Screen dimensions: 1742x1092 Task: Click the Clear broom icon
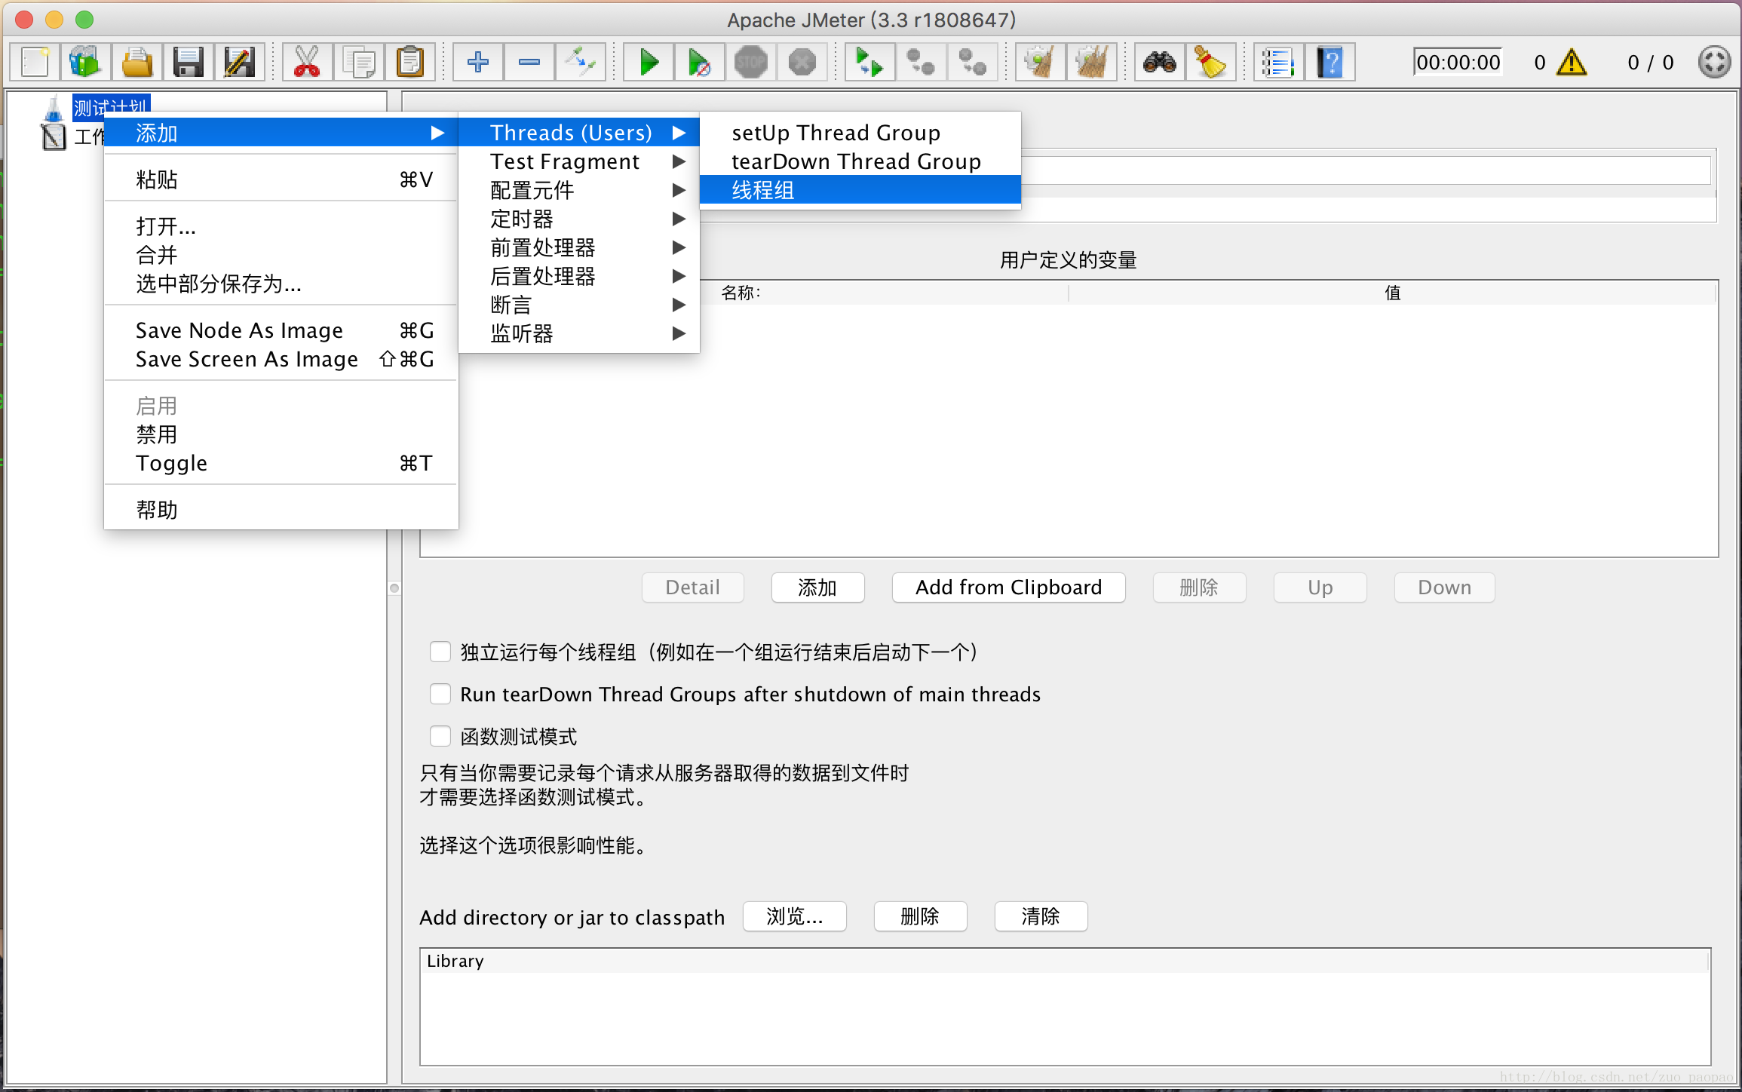(1040, 62)
